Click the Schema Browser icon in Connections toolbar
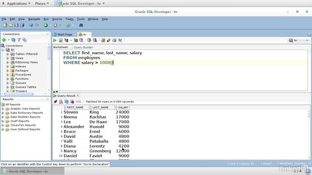 [24, 40]
